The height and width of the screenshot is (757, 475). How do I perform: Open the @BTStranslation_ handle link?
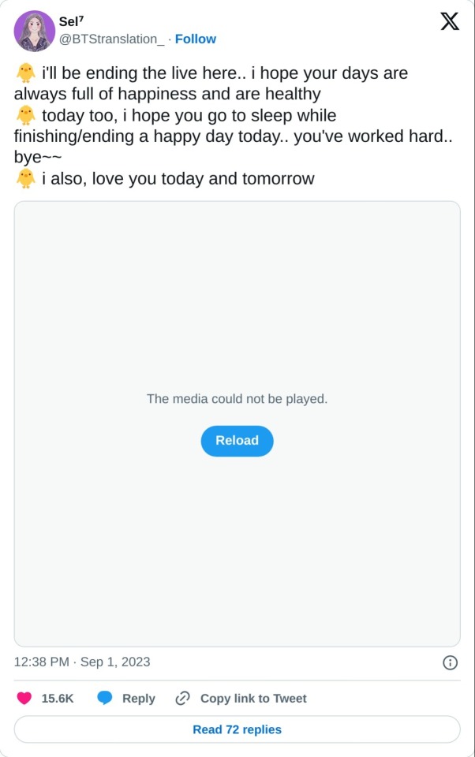pos(112,39)
